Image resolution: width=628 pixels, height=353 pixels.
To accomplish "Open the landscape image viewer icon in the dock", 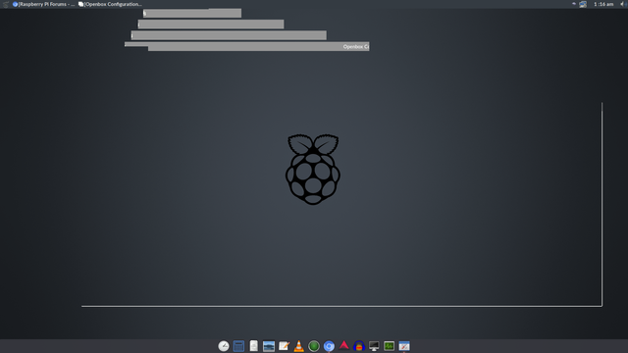I will coord(269,346).
